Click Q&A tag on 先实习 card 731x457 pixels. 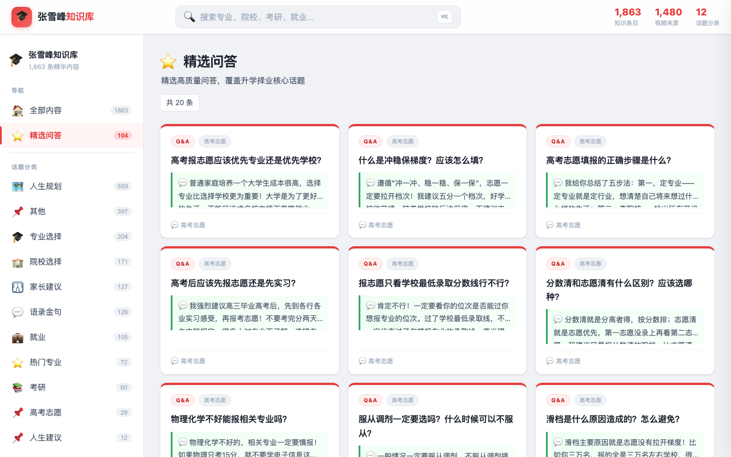[183, 264]
